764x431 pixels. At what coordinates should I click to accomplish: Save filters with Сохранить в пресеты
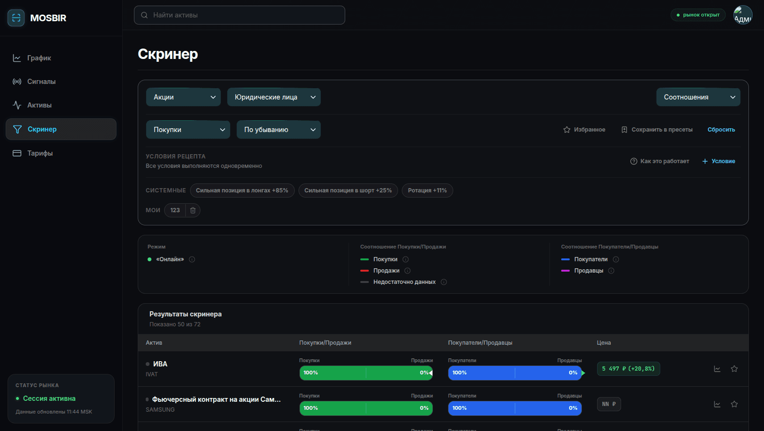[x=657, y=130]
